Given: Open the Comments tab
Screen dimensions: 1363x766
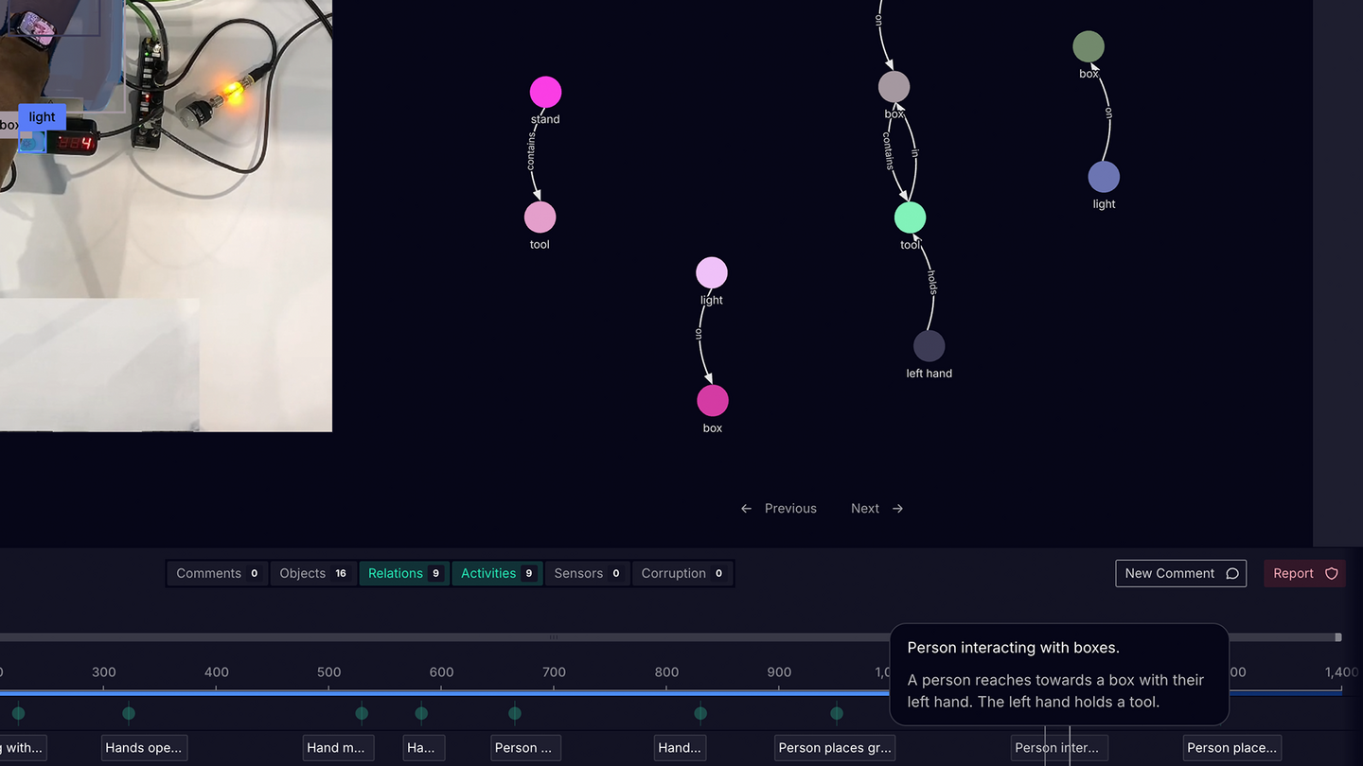Looking at the screenshot, I should (217, 573).
